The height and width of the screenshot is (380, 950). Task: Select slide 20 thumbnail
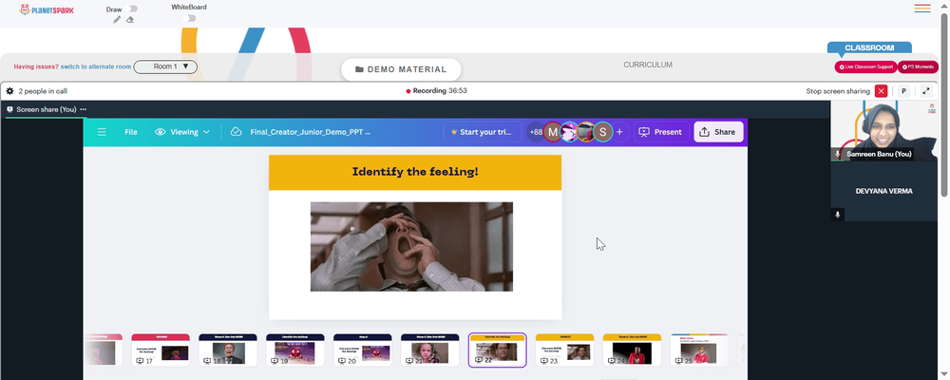pos(362,350)
